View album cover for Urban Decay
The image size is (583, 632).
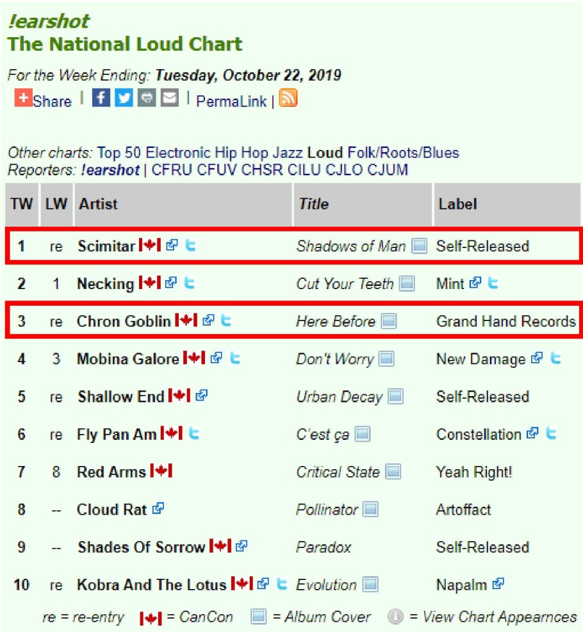click(x=395, y=397)
